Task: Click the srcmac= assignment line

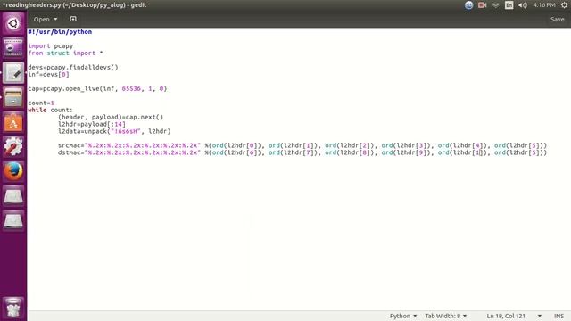Action: click(302, 145)
